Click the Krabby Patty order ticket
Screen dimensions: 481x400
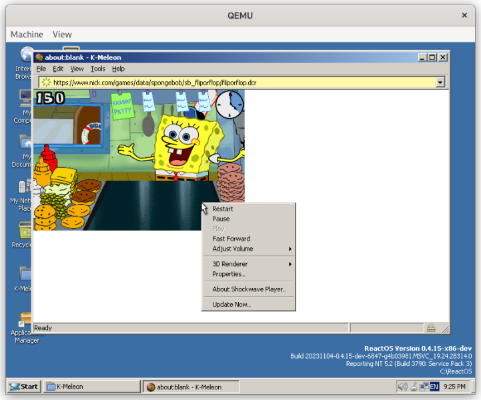click(x=123, y=106)
